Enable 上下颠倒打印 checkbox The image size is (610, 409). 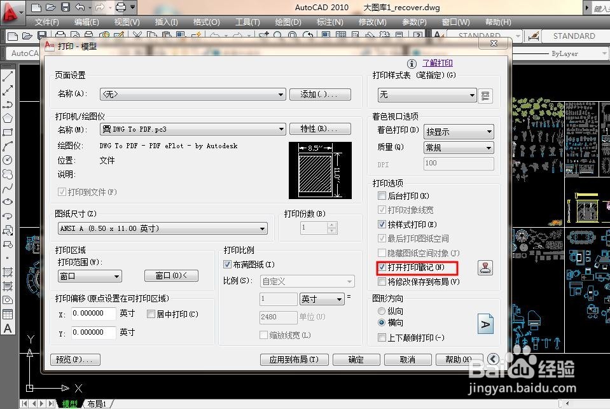(x=382, y=338)
